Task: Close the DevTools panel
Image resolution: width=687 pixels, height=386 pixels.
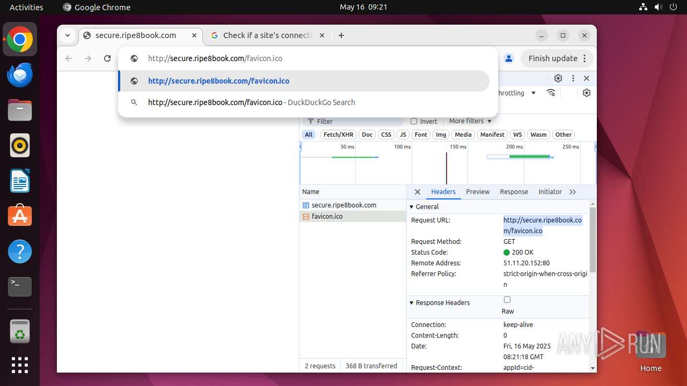Action: (x=587, y=78)
